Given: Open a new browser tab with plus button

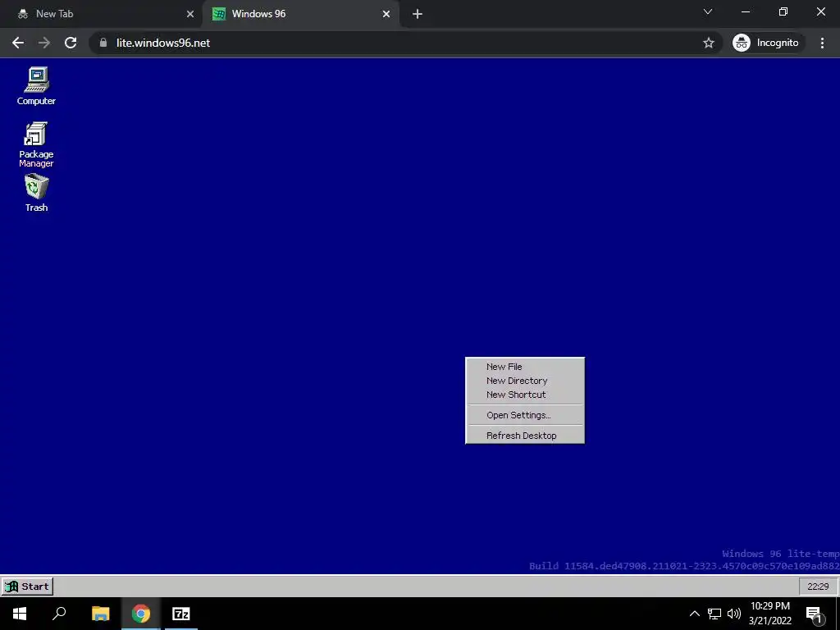Looking at the screenshot, I should (x=418, y=14).
